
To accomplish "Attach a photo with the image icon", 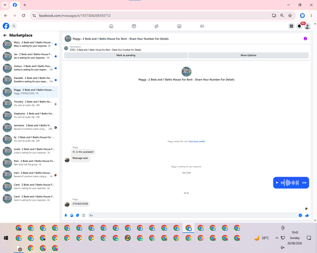I will pyautogui.click(x=72, y=215).
